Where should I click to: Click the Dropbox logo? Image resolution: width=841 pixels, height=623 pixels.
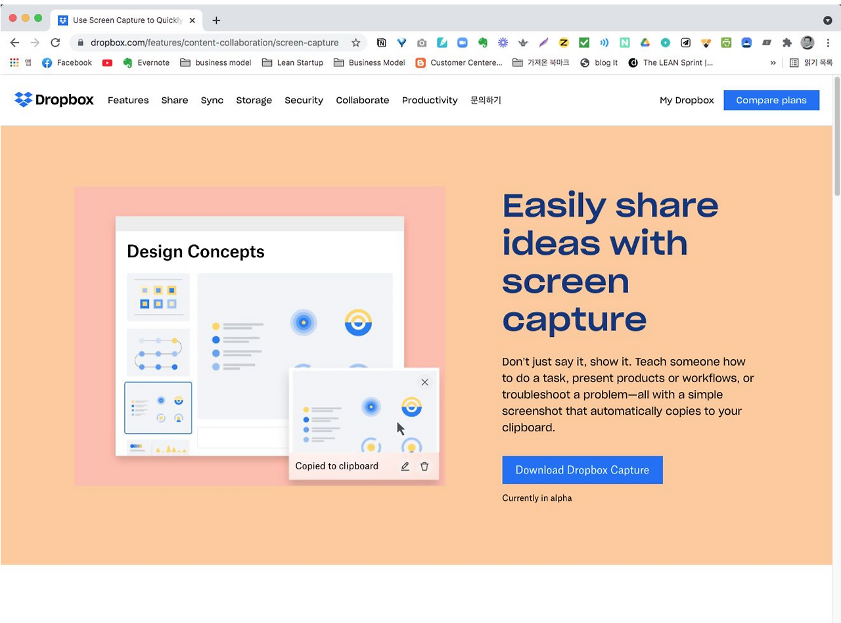click(54, 100)
